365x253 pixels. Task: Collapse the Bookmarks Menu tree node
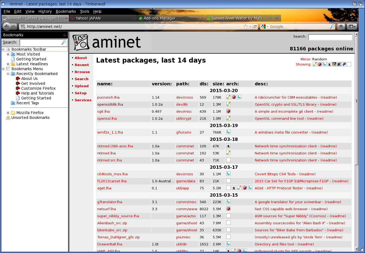[3, 69]
